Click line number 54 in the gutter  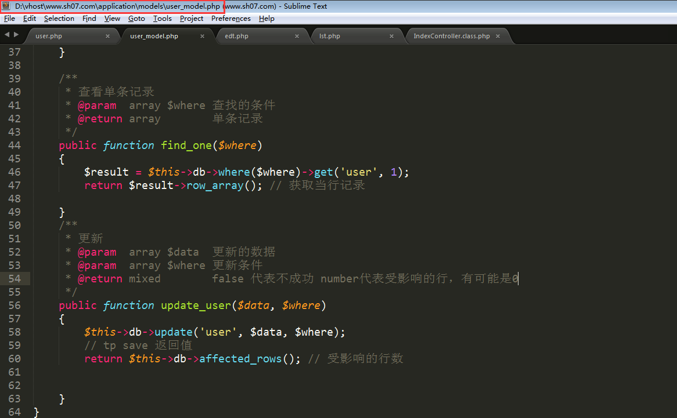(x=15, y=279)
